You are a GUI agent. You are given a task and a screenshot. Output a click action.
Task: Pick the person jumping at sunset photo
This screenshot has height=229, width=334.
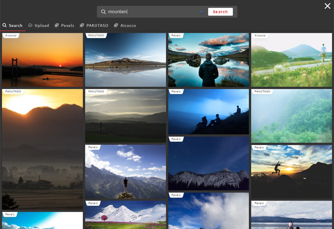click(x=291, y=172)
